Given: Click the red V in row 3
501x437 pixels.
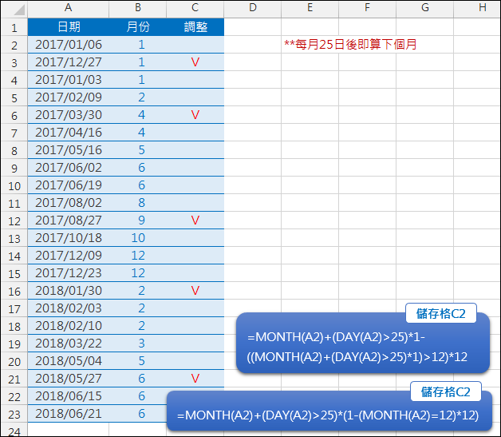Looking at the screenshot, I should [195, 62].
